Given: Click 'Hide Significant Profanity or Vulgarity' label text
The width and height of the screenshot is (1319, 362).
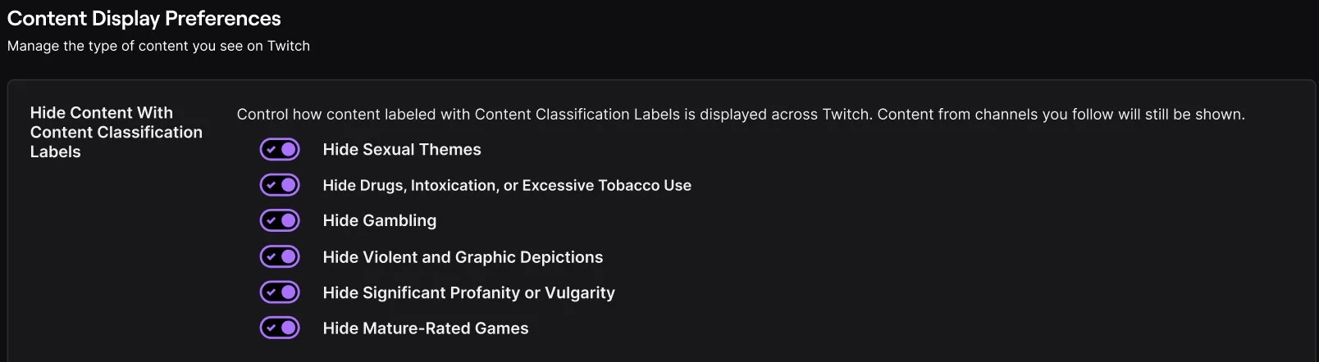Looking at the screenshot, I should (468, 292).
